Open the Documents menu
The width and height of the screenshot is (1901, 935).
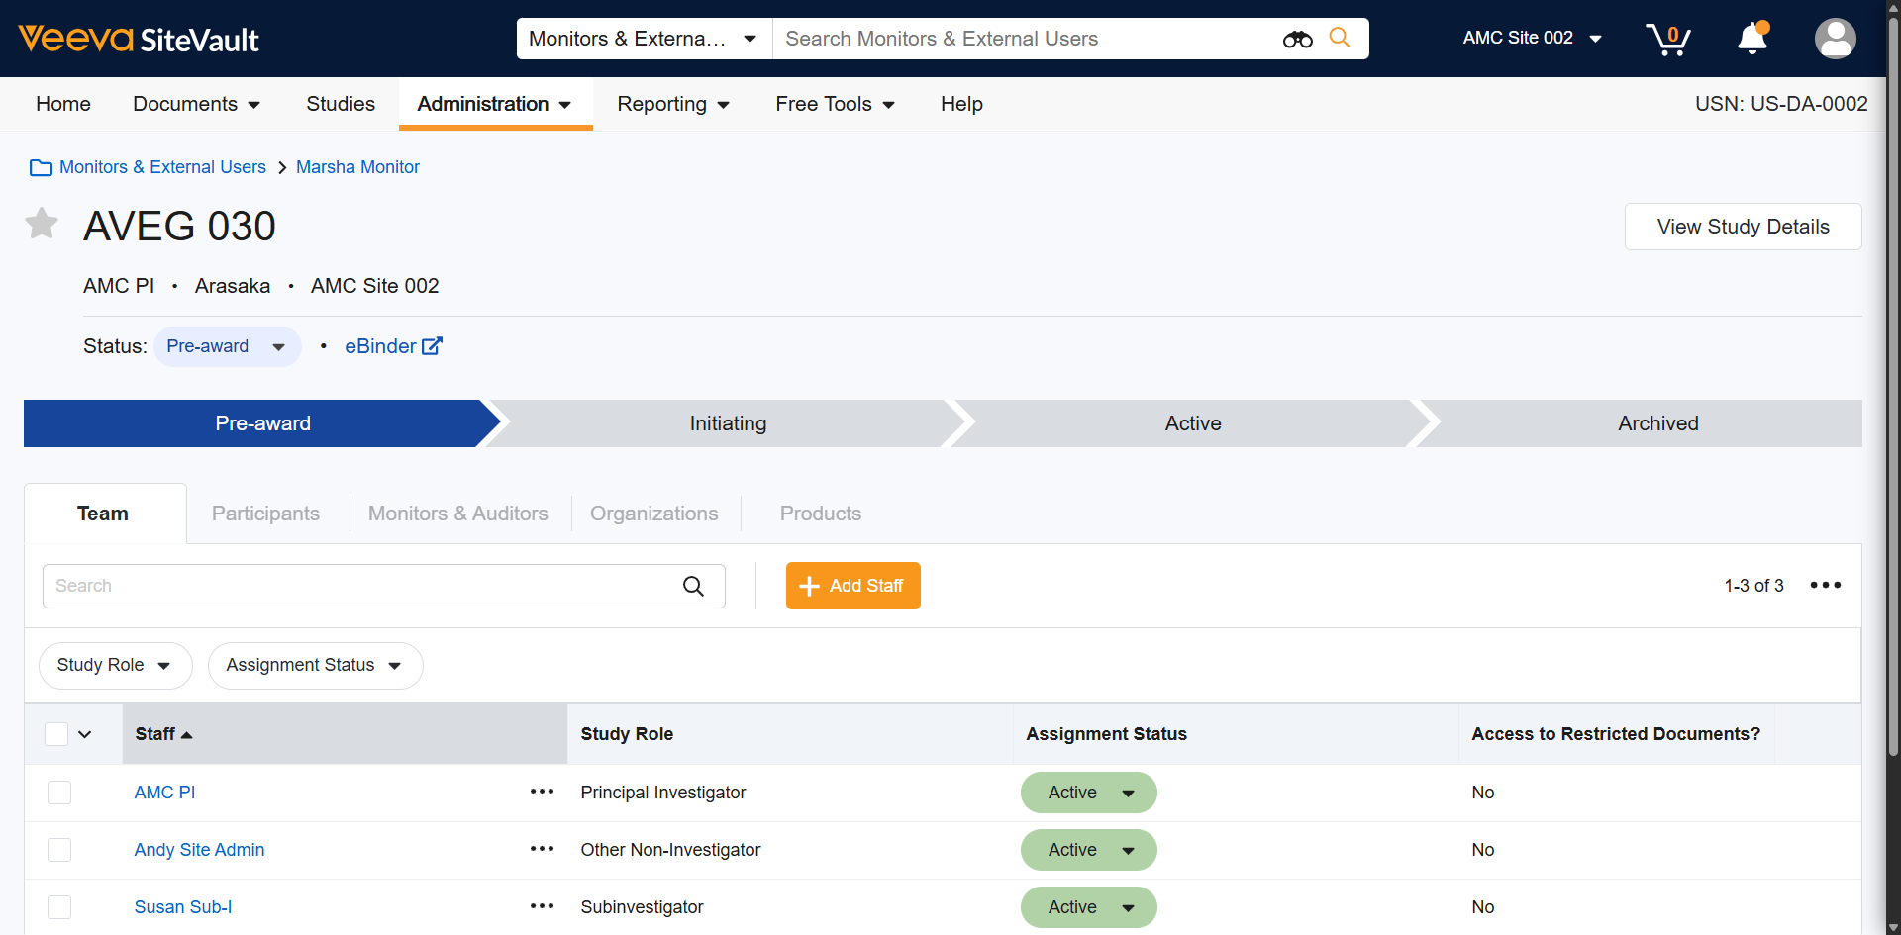(197, 104)
